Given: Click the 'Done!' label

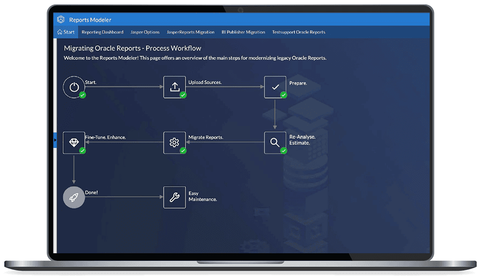Looking at the screenshot, I should pos(91,193).
